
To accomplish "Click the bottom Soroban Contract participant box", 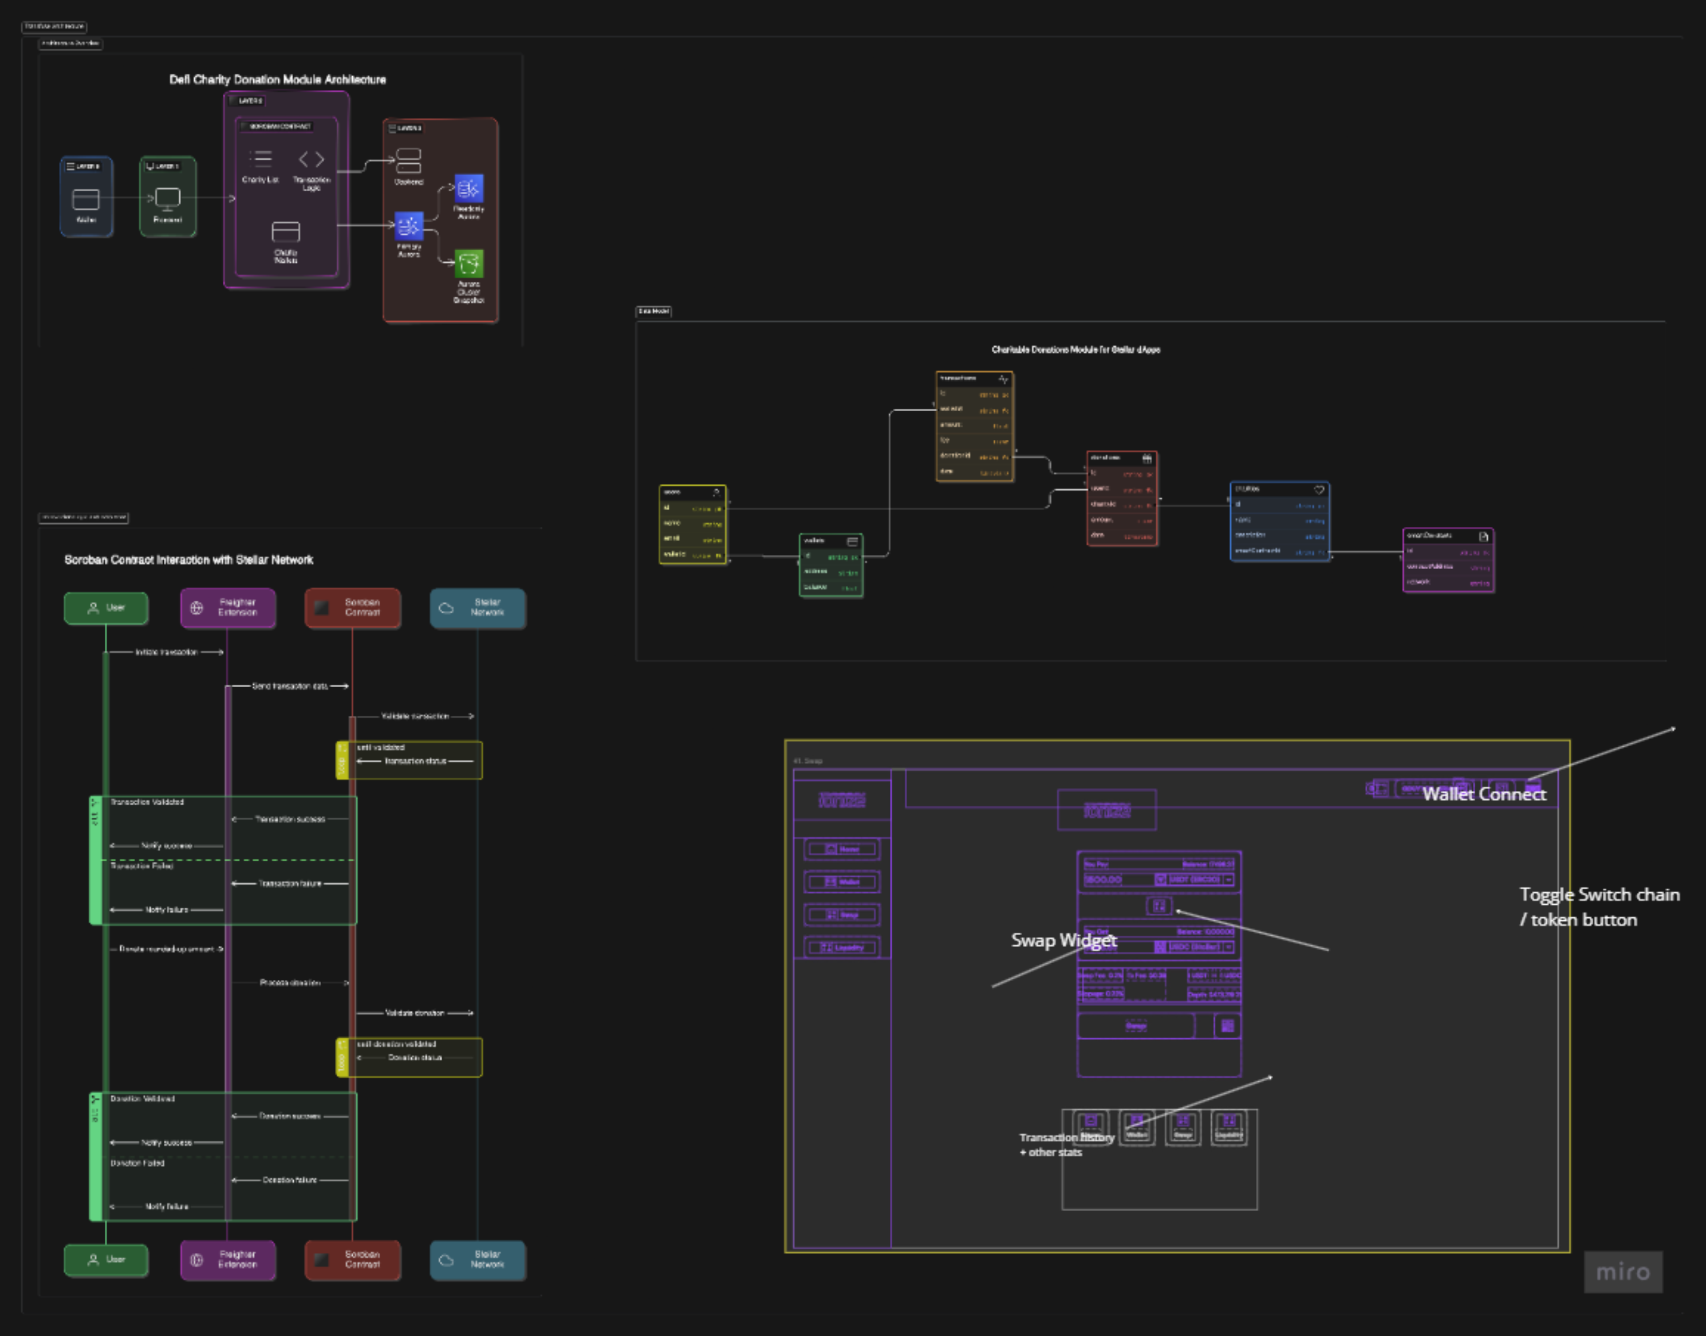I will (x=352, y=1260).
